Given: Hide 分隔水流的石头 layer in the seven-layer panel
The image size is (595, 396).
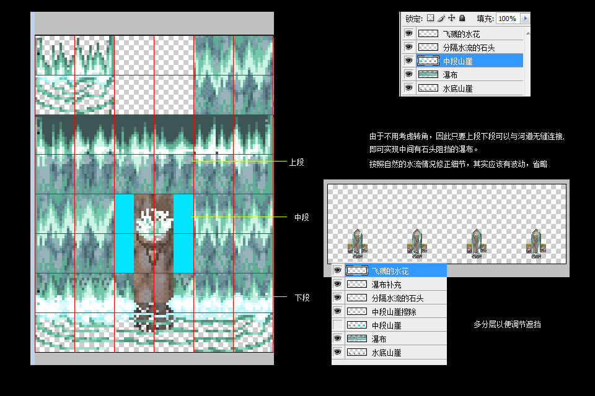Looking at the screenshot, I should click(x=337, y=298).
